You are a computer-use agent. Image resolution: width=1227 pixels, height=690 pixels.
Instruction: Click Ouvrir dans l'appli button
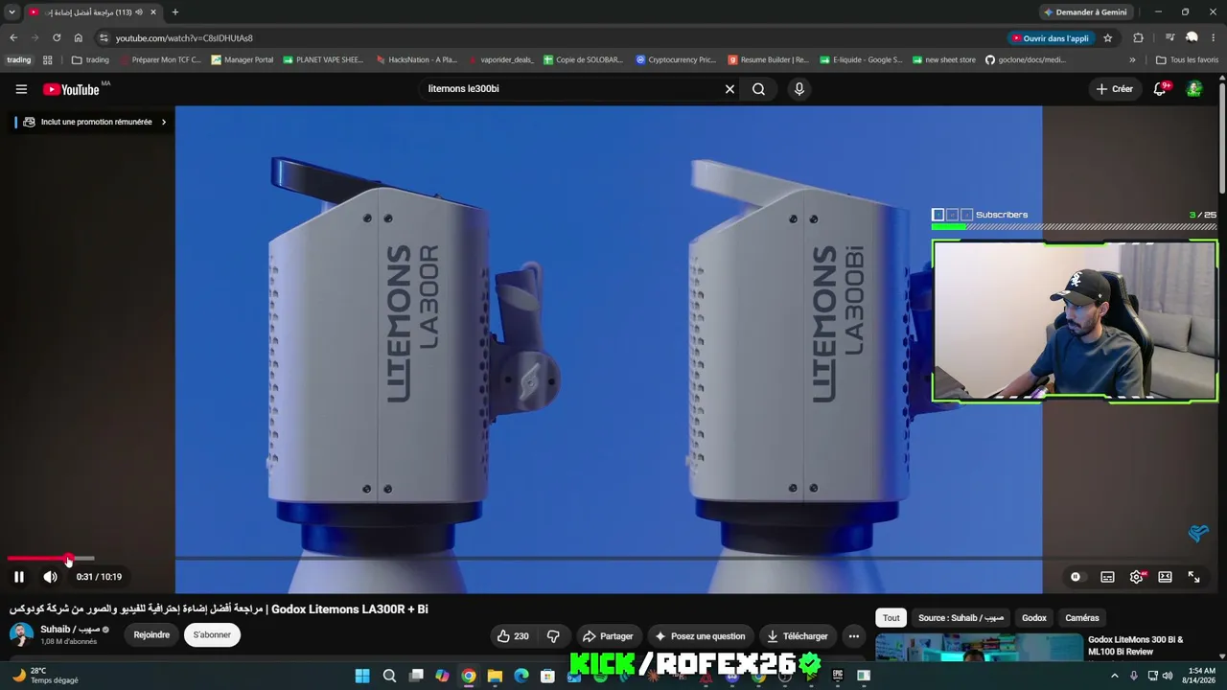click(x=1050, y=38)
